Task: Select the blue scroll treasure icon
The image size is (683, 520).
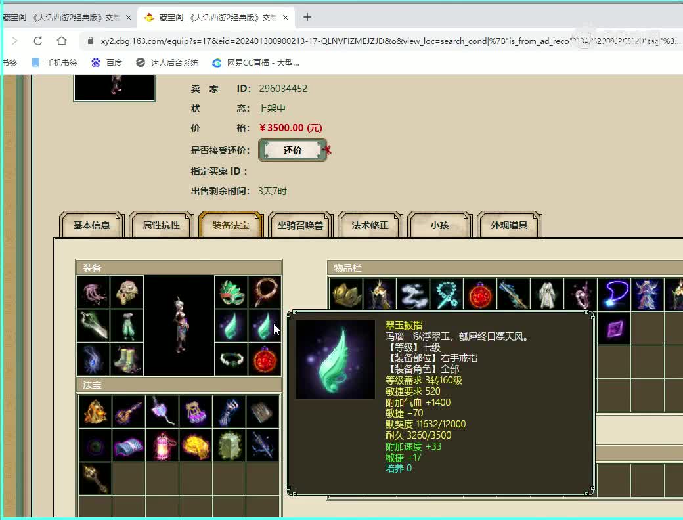Action: (129, 446)
